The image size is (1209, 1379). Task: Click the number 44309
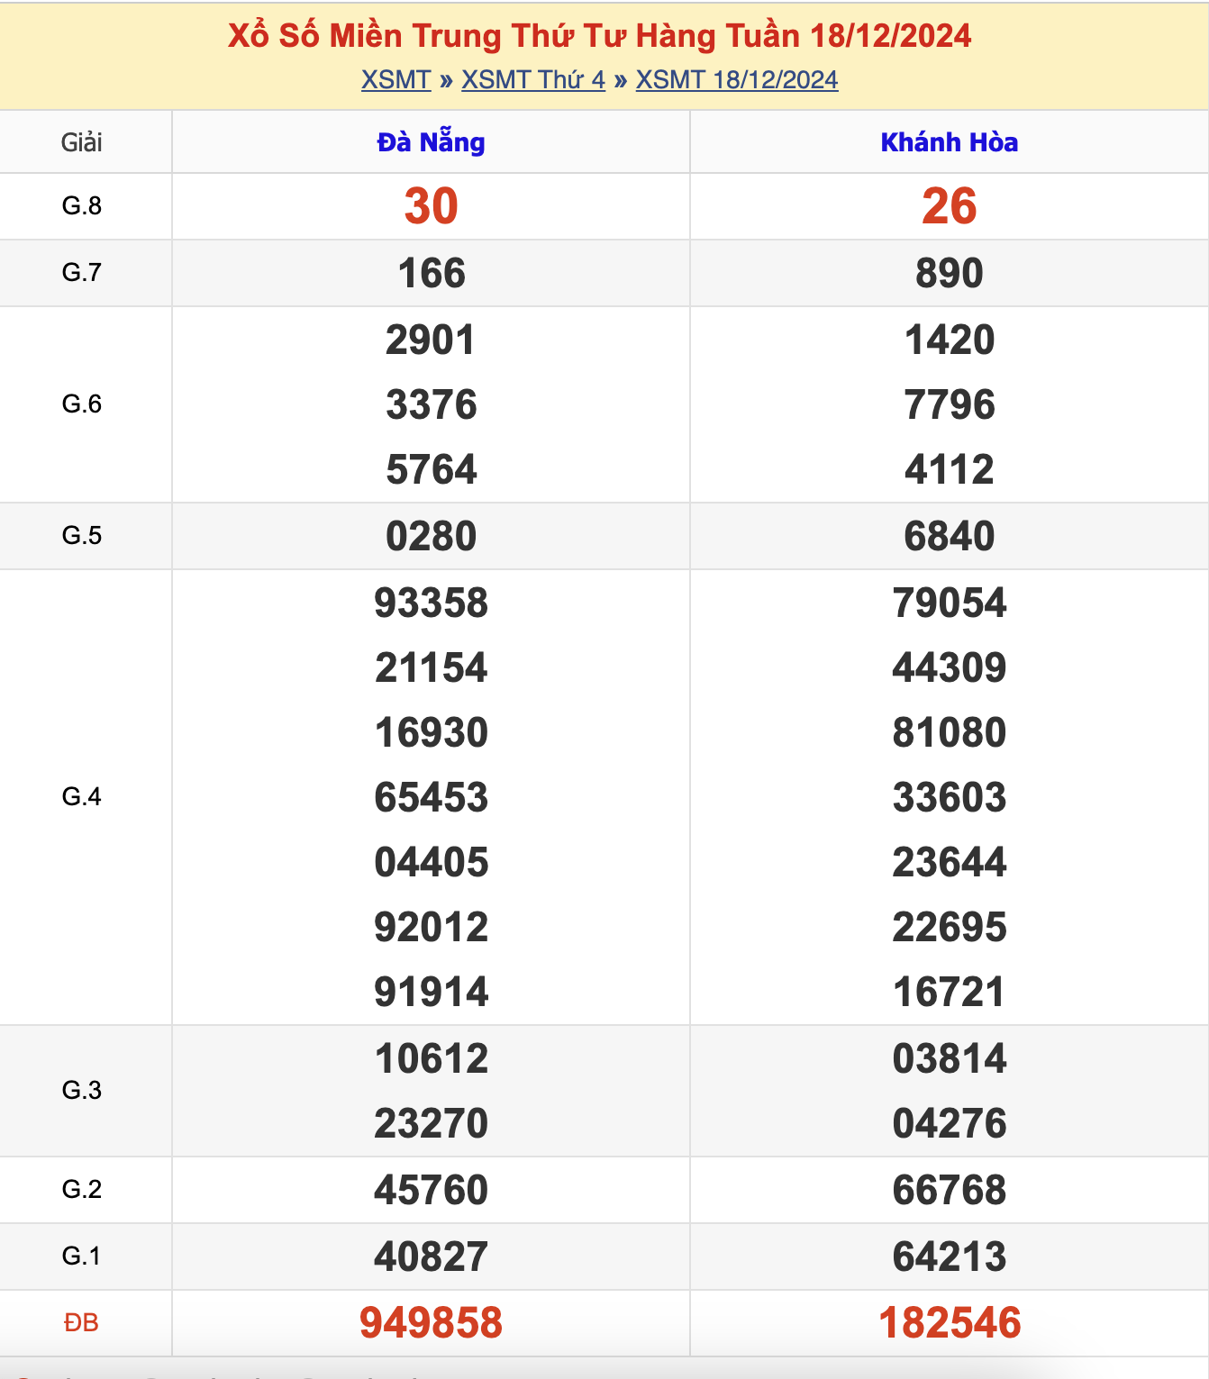[x=950, y=667]
